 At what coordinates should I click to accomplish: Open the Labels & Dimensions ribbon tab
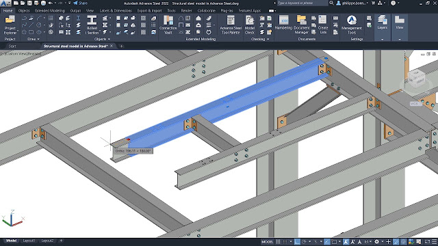pos(116,11)
